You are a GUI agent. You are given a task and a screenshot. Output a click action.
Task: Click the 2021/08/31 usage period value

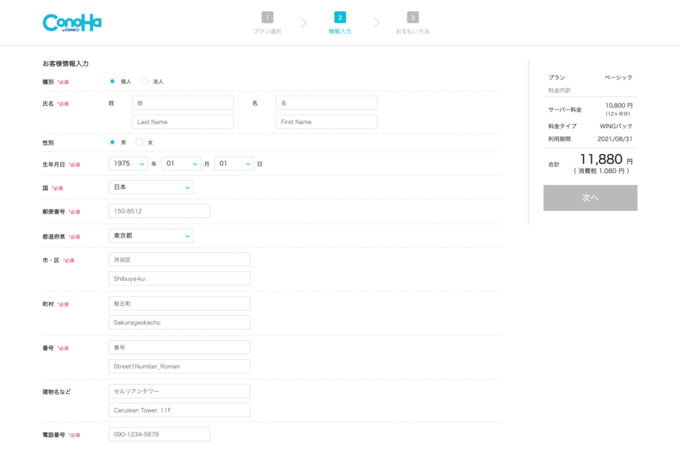(615, 139)
